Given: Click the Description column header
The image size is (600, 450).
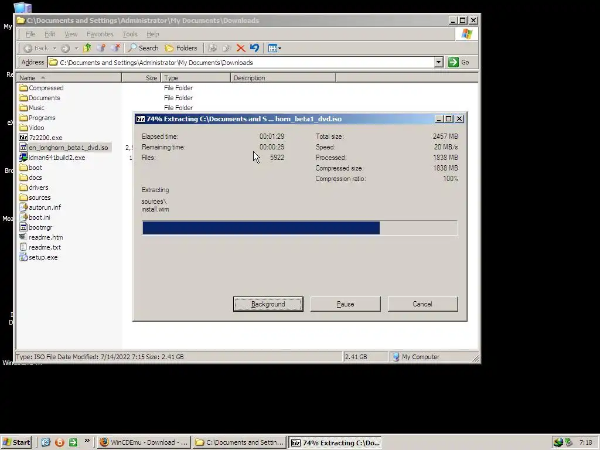Looking at the screenshot, I should [x=283, y=78].
